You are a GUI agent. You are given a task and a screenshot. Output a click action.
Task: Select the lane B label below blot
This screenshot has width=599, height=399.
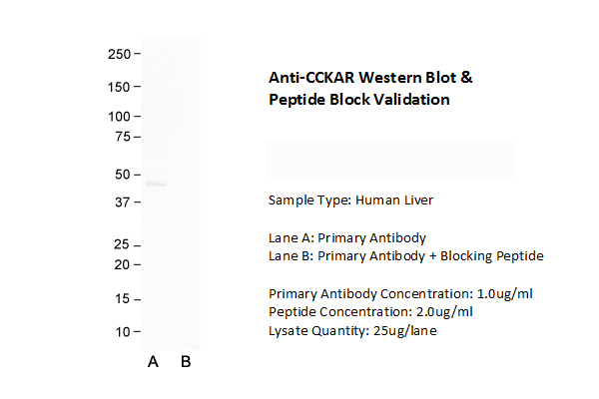(x=186, y=362)
